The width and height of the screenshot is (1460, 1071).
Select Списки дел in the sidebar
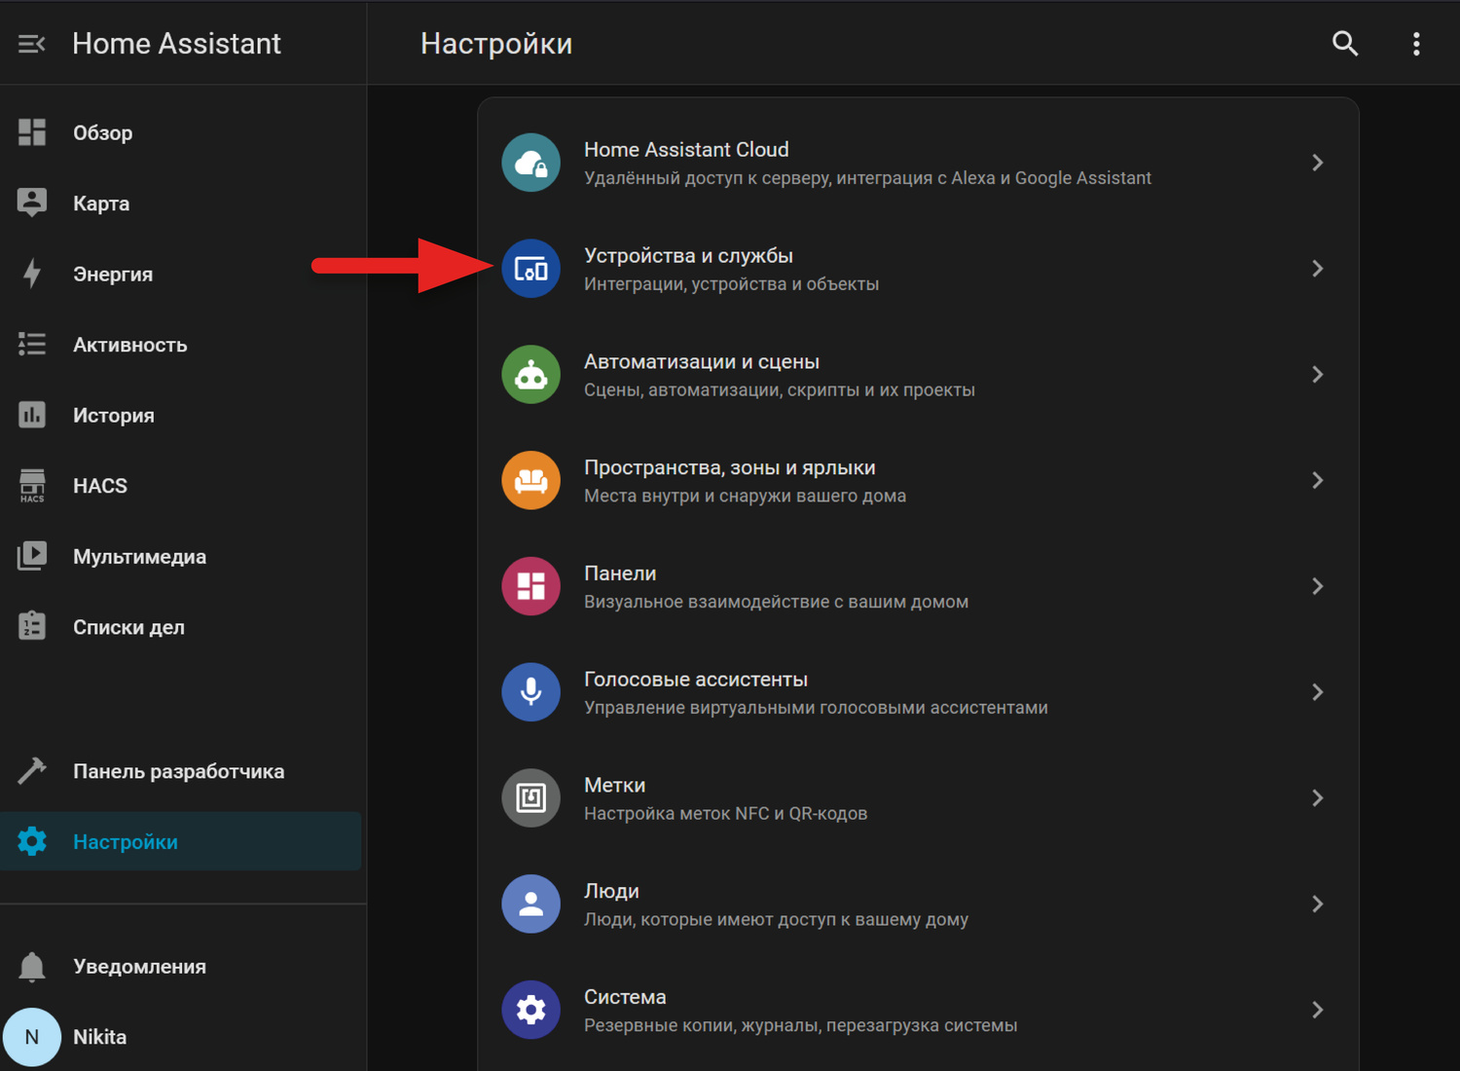click(128, 627)
